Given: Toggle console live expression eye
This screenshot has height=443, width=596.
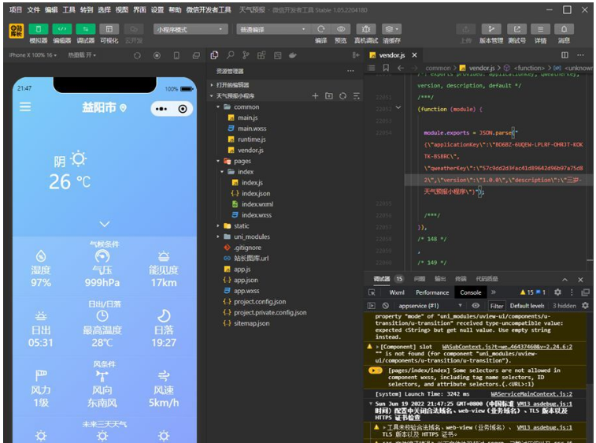Looking at the screenshot, I should click(x=476, y=306).
